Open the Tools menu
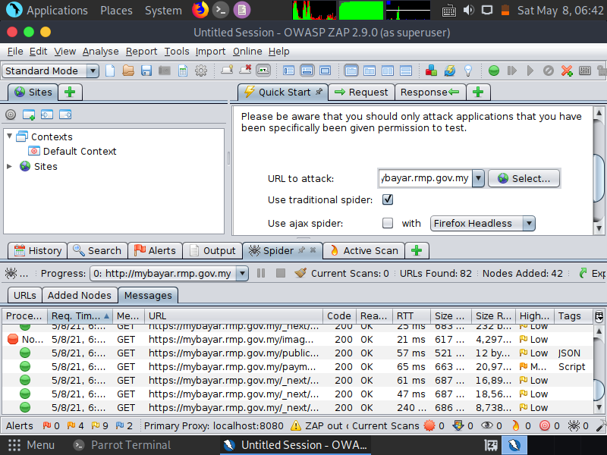This screenshot has width=607, height=455. (177, 52)
